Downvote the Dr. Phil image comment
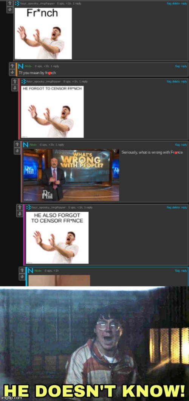 [17, 151]
